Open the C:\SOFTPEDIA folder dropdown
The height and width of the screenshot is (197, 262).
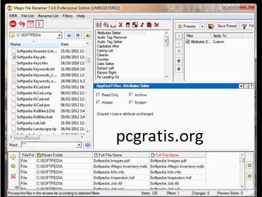[x=59, y=36]
